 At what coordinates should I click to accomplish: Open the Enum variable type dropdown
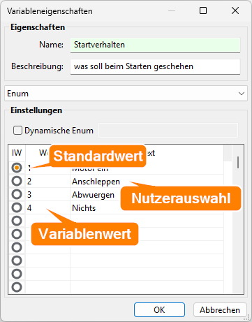point(126,94)
